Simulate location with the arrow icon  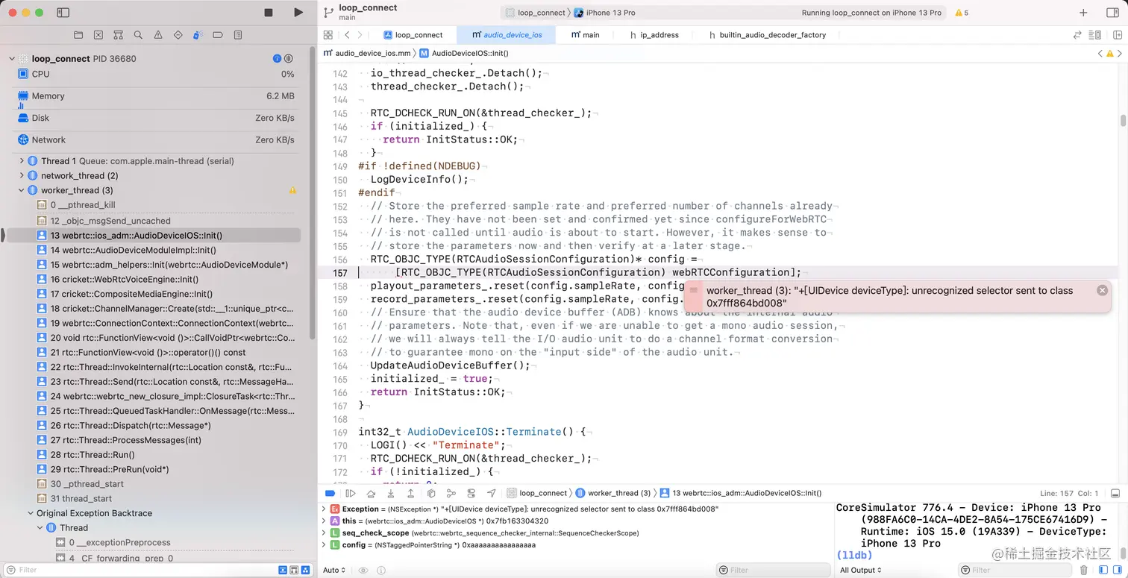pyautogui.click(x=492, y=493)
